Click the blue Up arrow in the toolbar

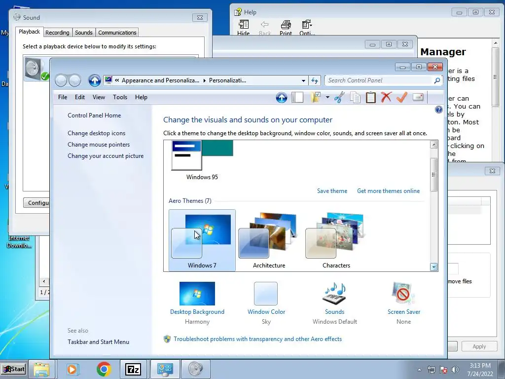pos(282,97)
